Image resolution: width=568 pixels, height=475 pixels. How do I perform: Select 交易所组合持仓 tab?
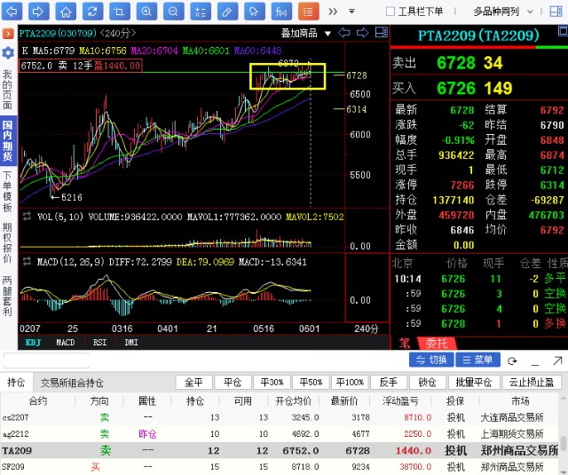(x=72, y=383)
